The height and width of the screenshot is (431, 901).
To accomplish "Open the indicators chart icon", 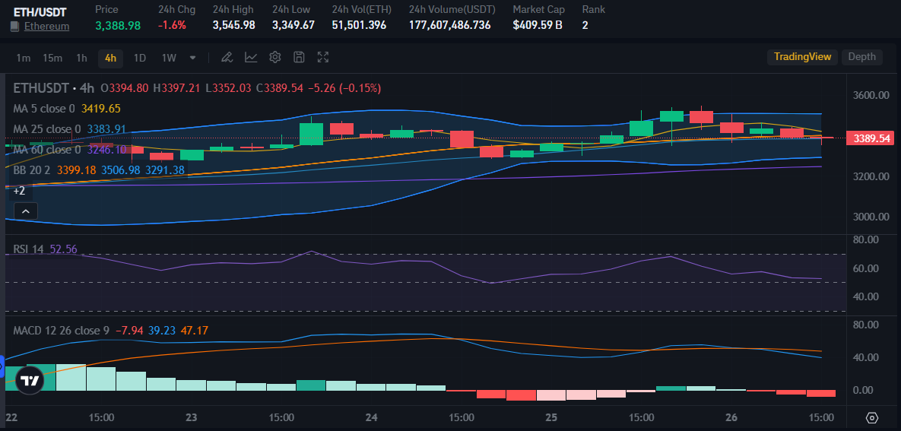I will [251, 57].
